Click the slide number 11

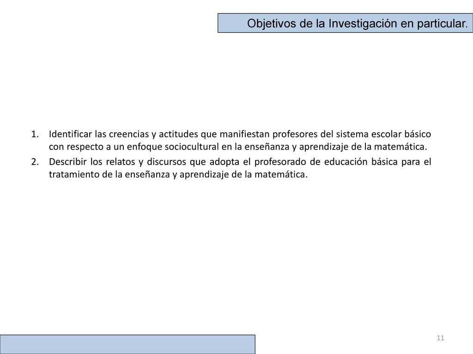coord(440,338)
